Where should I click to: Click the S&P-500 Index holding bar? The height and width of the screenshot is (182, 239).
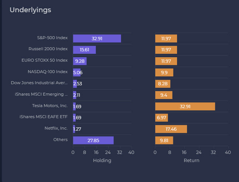[x=97, y=38]
